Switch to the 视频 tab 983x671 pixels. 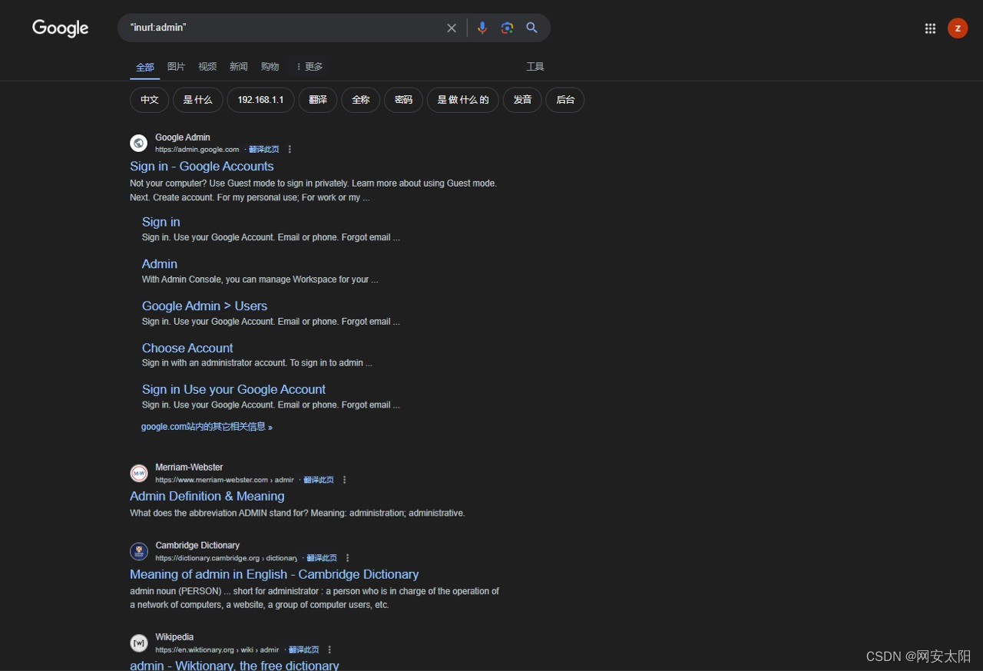point(207,67)
